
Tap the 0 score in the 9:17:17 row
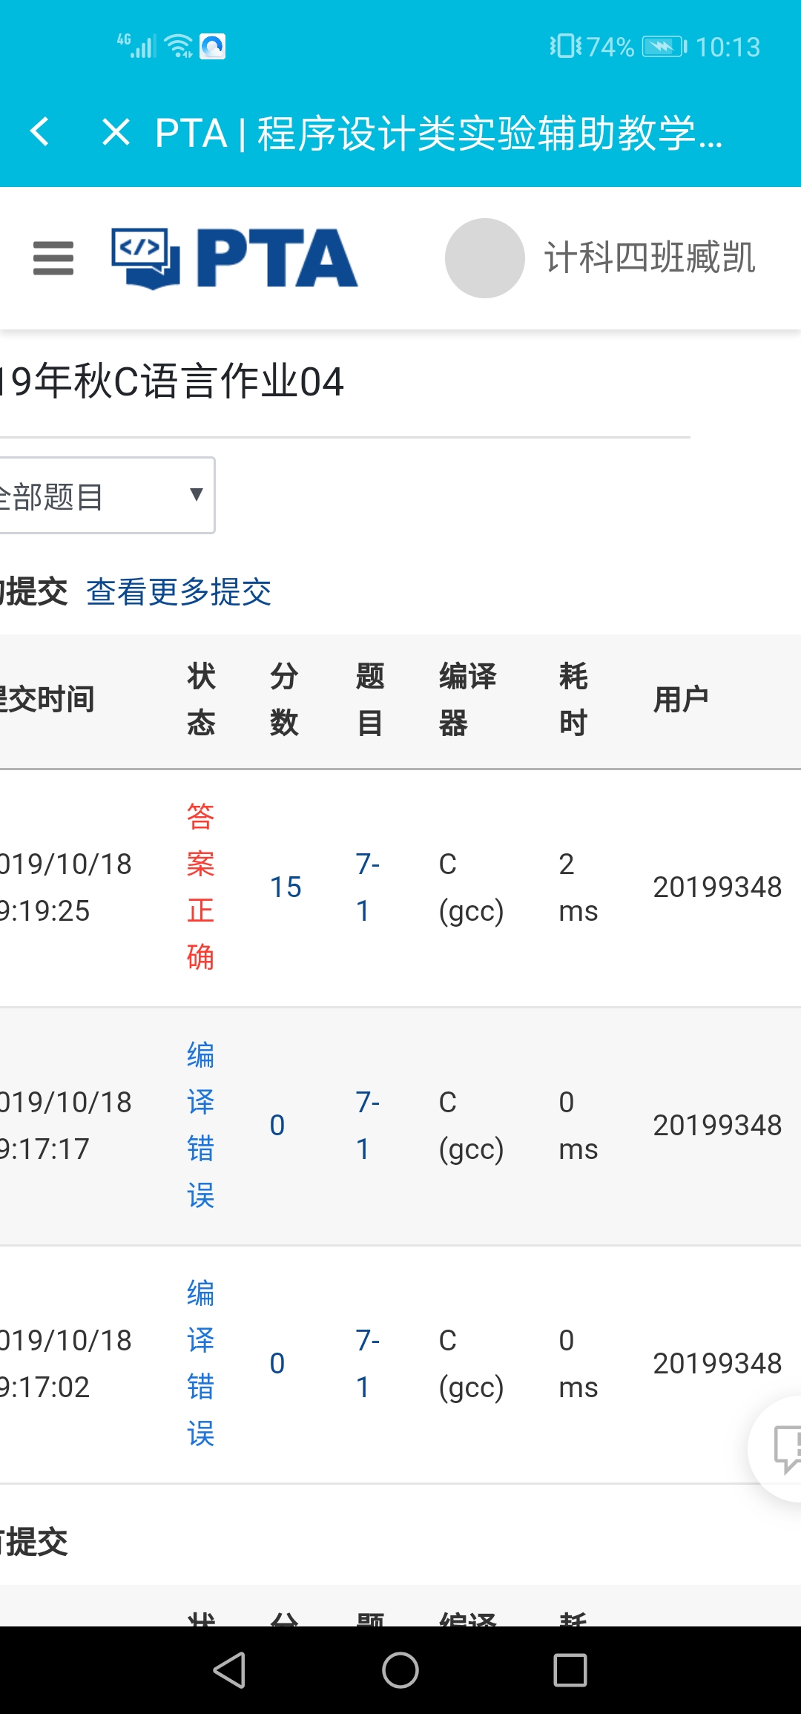[x=277, y=1125]
